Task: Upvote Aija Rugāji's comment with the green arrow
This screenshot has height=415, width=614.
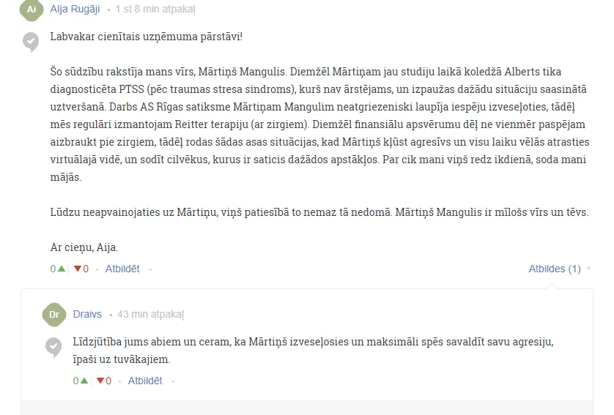Action: click(61, 269)
